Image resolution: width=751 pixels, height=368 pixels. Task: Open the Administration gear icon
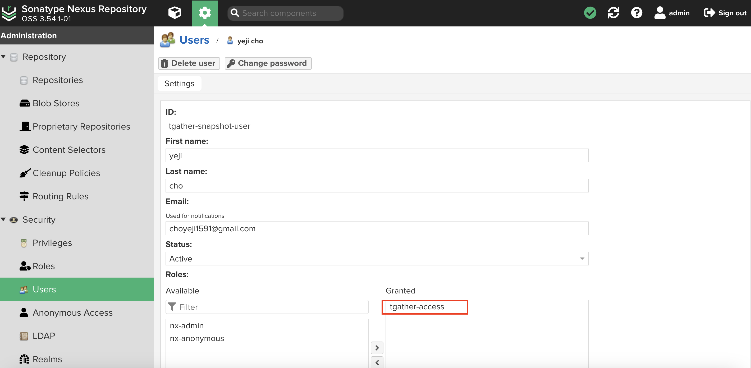click(x=205, y=13)
